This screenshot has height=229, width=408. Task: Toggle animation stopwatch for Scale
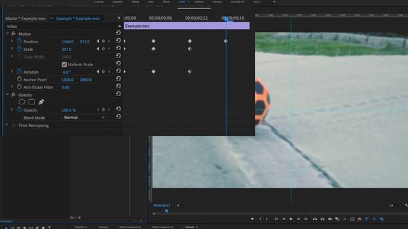pos(19,49)
